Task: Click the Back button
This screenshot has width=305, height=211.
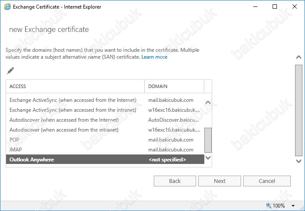Action: pos(175,181)
